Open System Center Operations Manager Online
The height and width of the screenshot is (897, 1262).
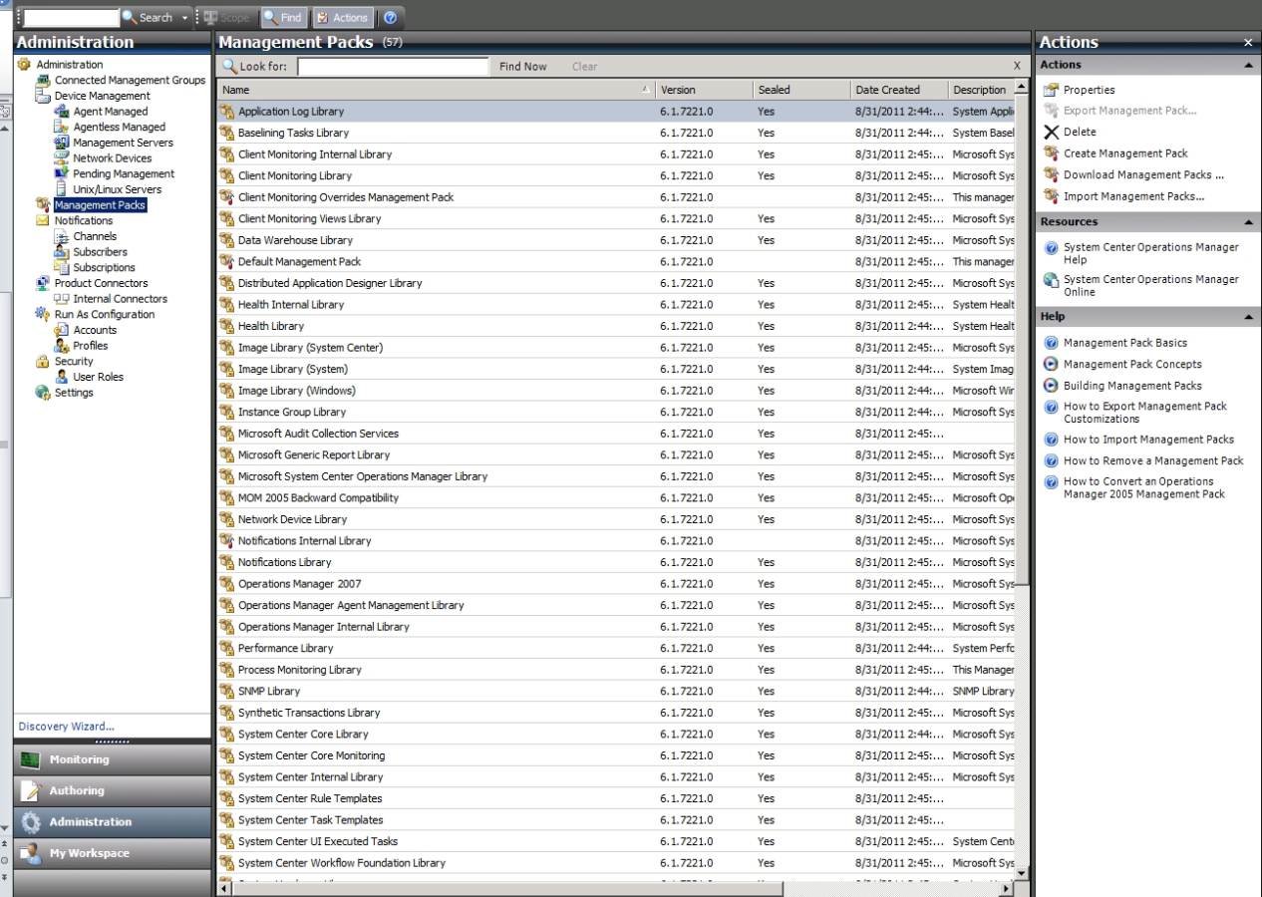(x=1150, y=286)
